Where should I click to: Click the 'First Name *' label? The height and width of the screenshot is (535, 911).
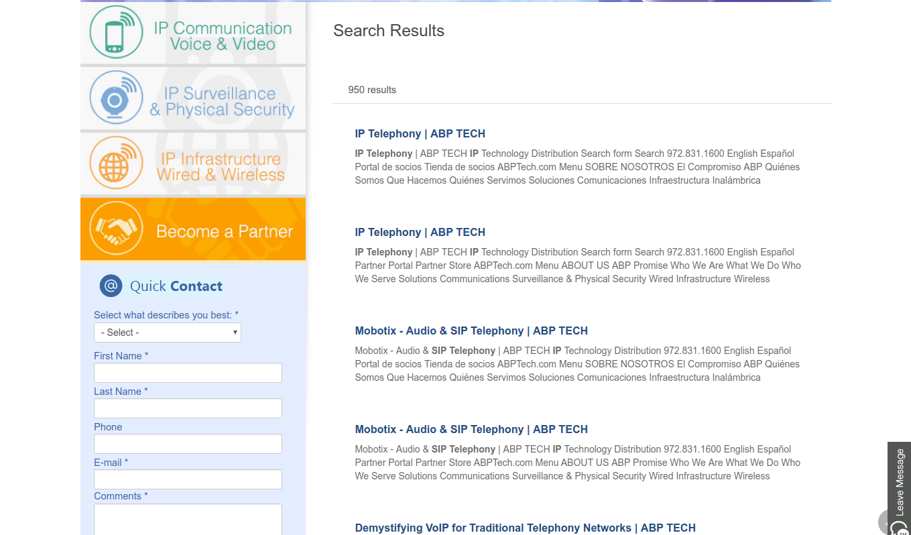tap(121, 356)
